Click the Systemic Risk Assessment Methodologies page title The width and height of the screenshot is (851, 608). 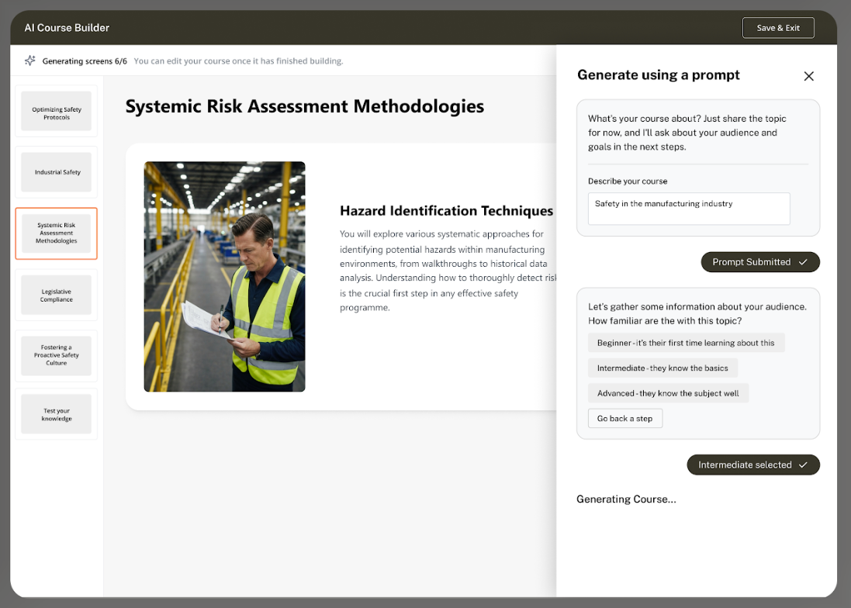coord(304,106)
